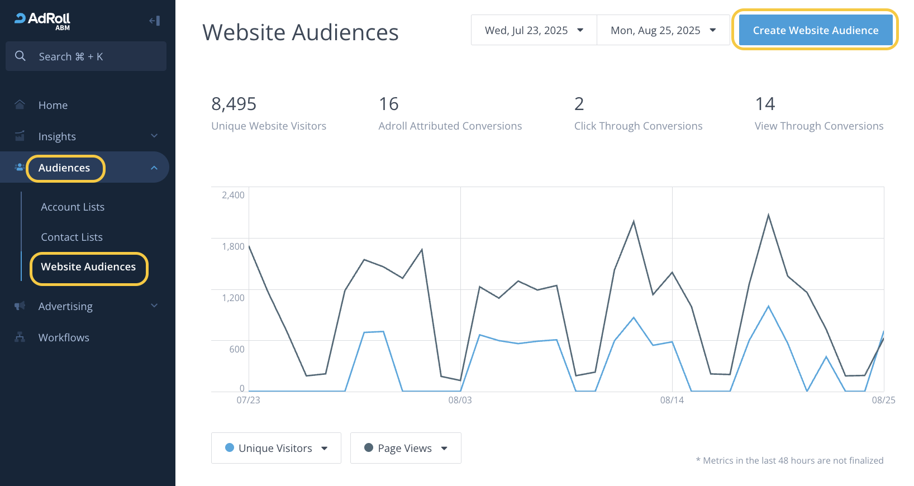Click the Advertising megaphone icon
The width and height of the screenshot is (914, 486).
pyautogui.click(x=20, y=306)
